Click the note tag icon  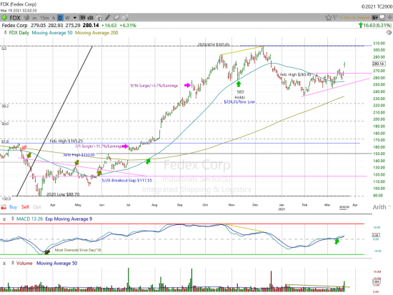coord(116,18)
